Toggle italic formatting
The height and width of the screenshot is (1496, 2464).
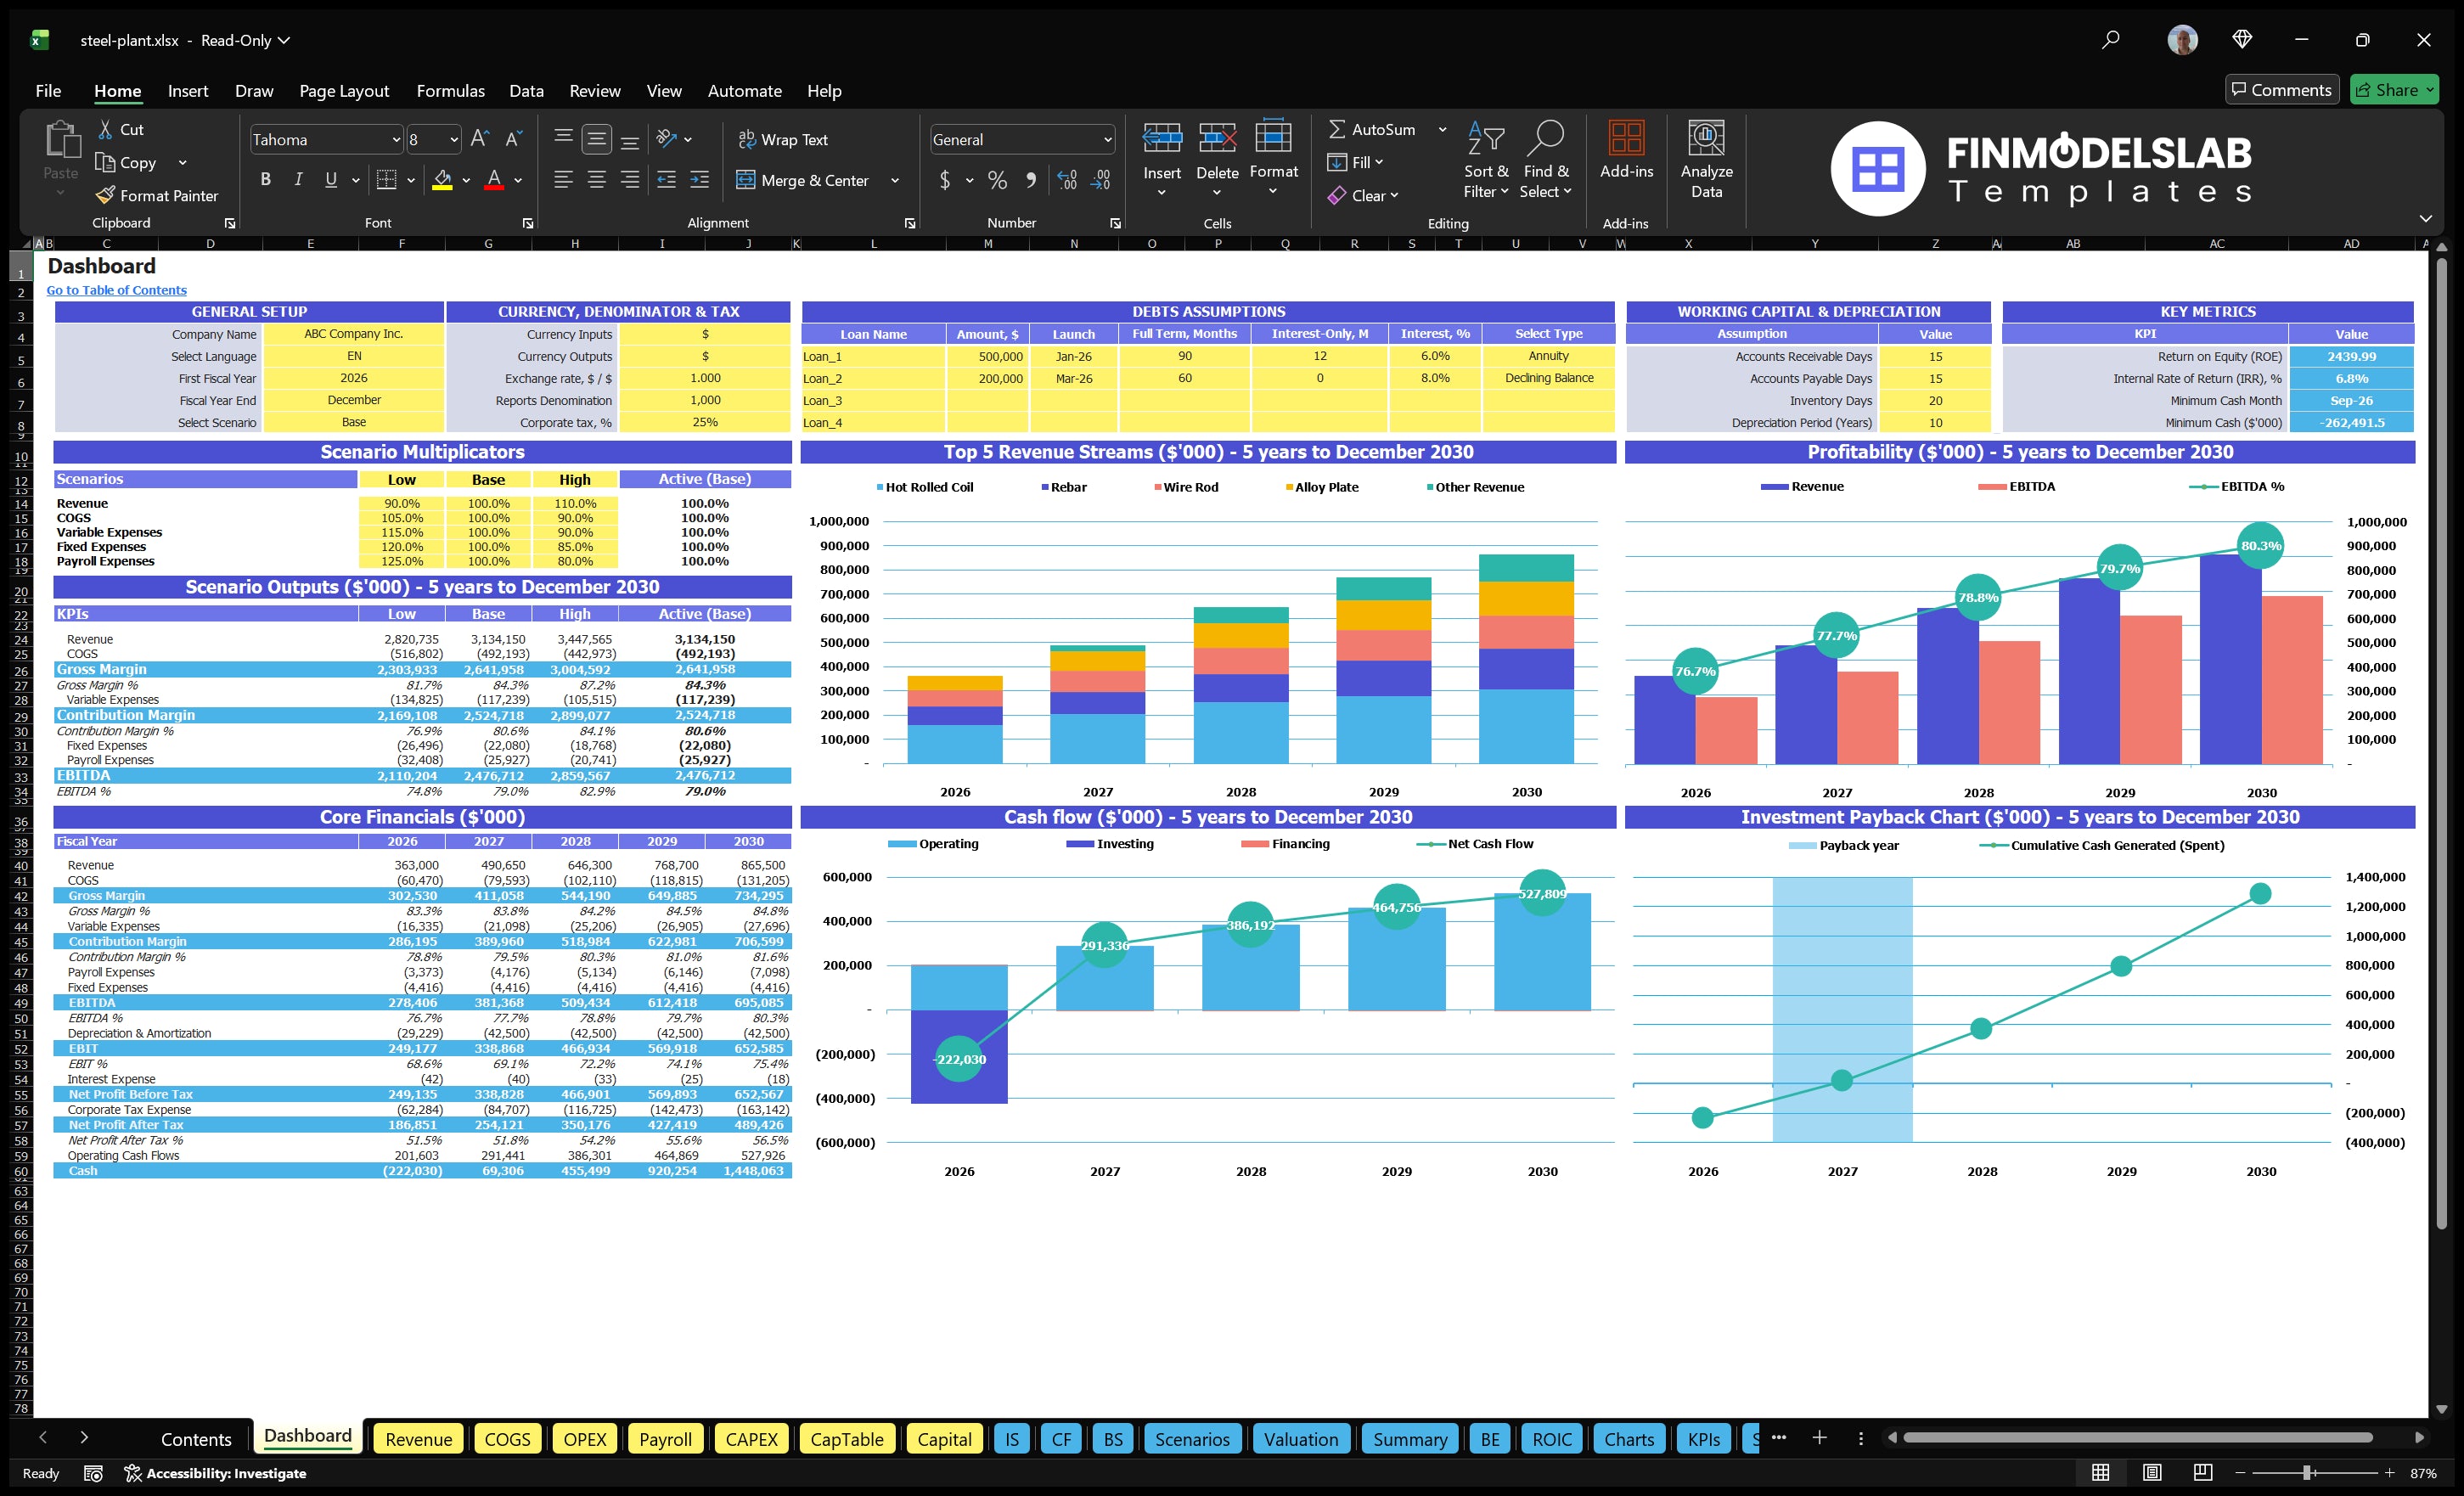(297, 179)
